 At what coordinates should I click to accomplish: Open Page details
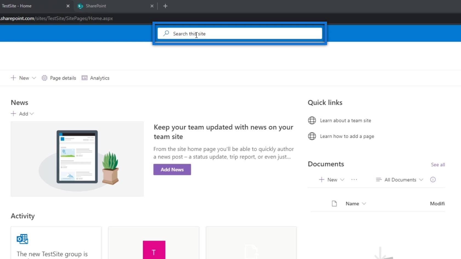click(x=59, y=78)
